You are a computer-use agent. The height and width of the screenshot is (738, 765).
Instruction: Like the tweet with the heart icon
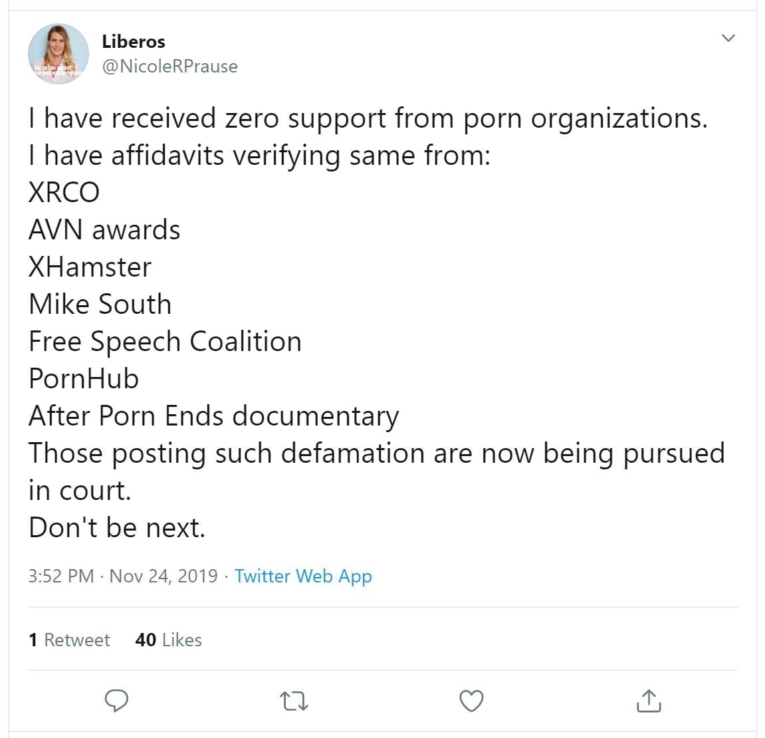click(471, 701)
